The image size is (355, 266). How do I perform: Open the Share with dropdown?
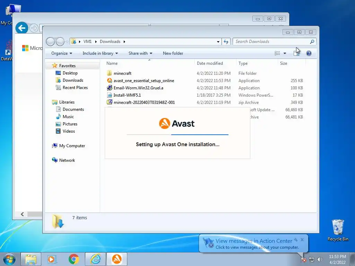click(140, 53)
